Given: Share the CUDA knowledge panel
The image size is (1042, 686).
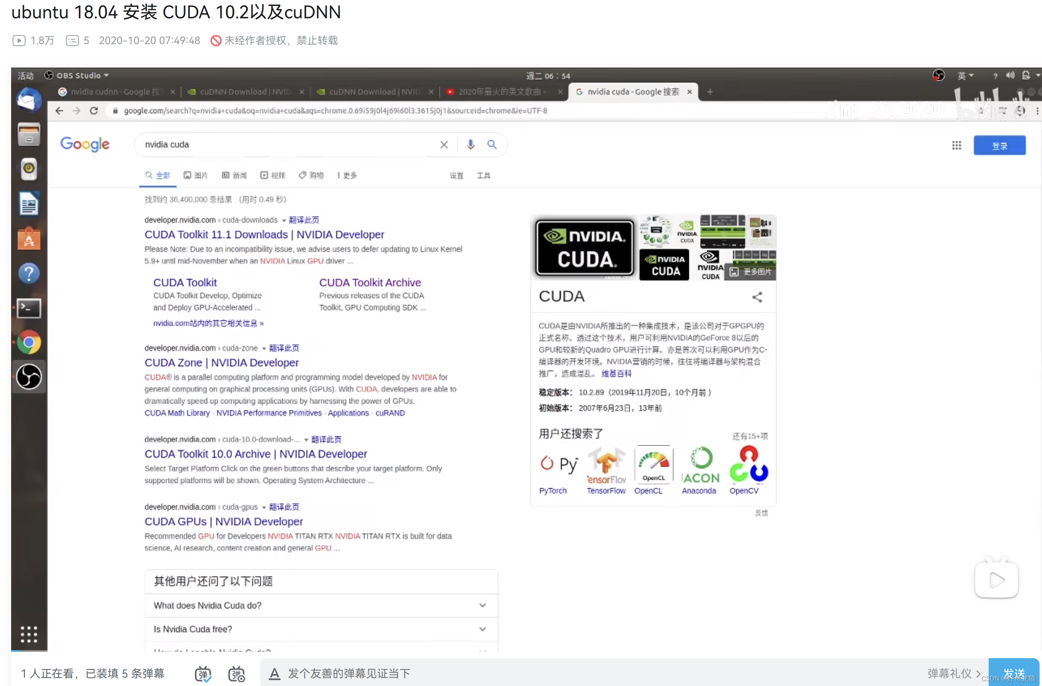Looking at the screenshot, I should click(x=757, y=297).
